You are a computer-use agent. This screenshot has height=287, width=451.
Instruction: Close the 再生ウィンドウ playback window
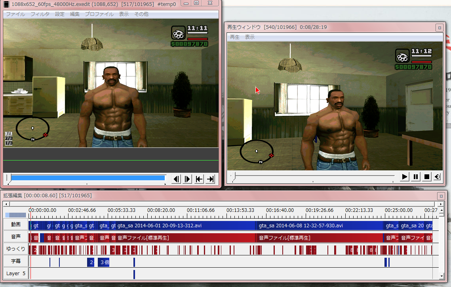pyautogui.click(x=440, y=28)
